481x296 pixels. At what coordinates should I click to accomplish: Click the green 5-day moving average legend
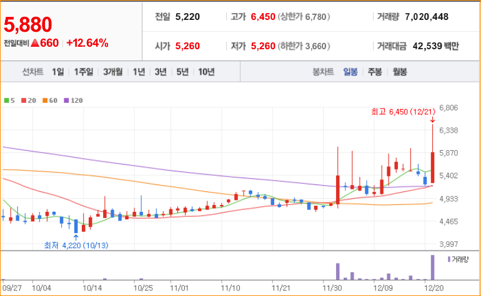pyautogui.click(x=9, y=100)
